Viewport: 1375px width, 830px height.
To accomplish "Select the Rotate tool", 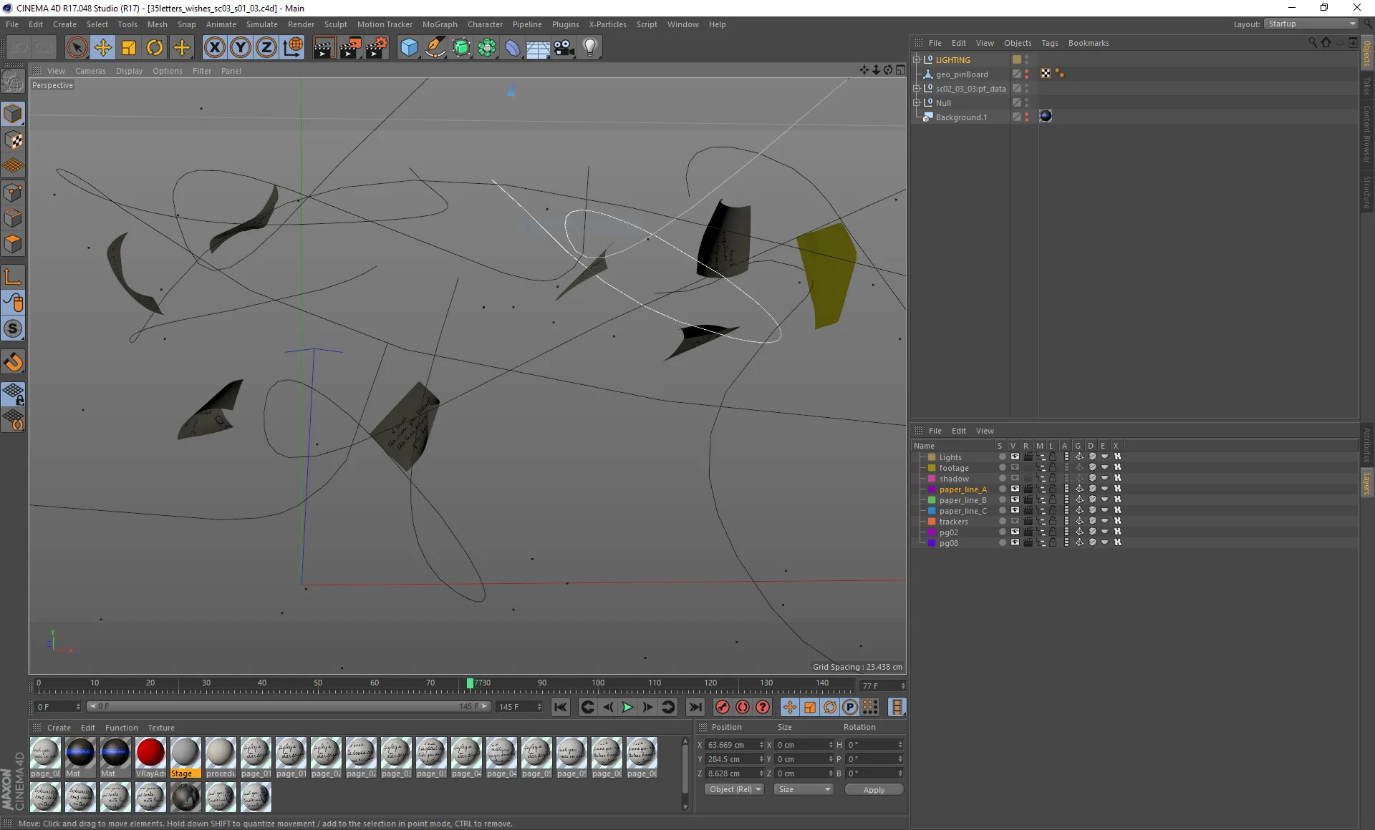I will click(155, 48).
